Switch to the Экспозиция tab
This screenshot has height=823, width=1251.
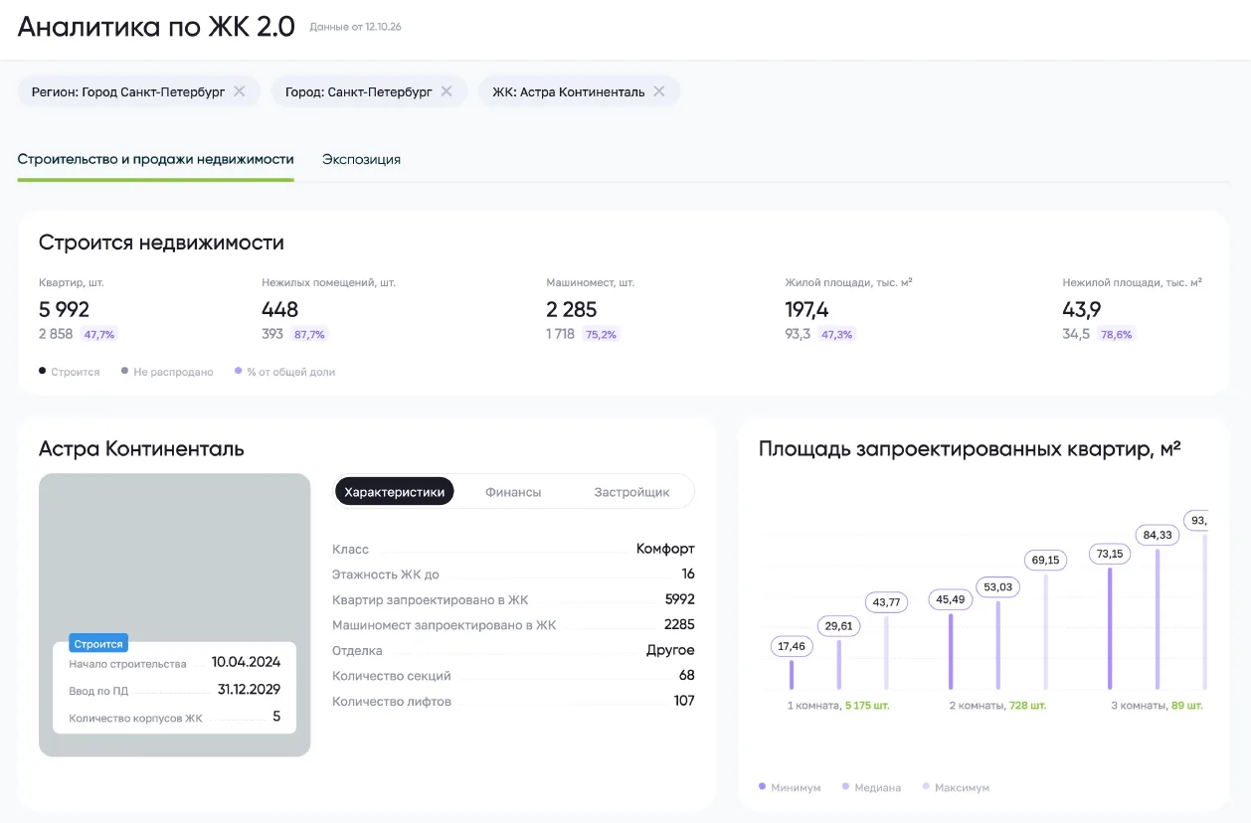tap(361, 159)
